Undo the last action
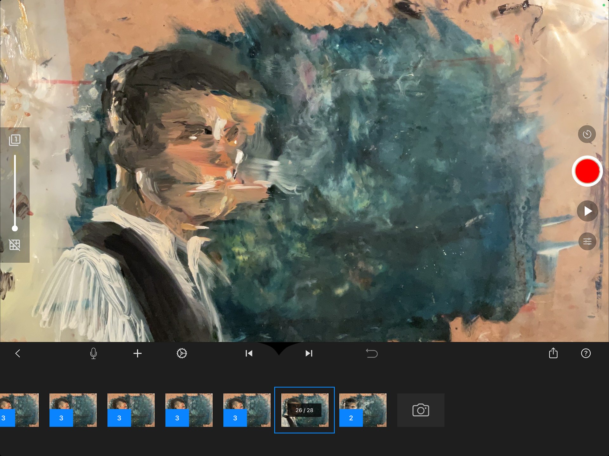Screen dimensions: 609x456 372,353
